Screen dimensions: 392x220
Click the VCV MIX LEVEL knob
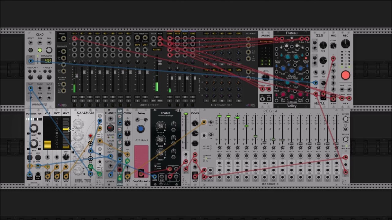coord(333,46)
